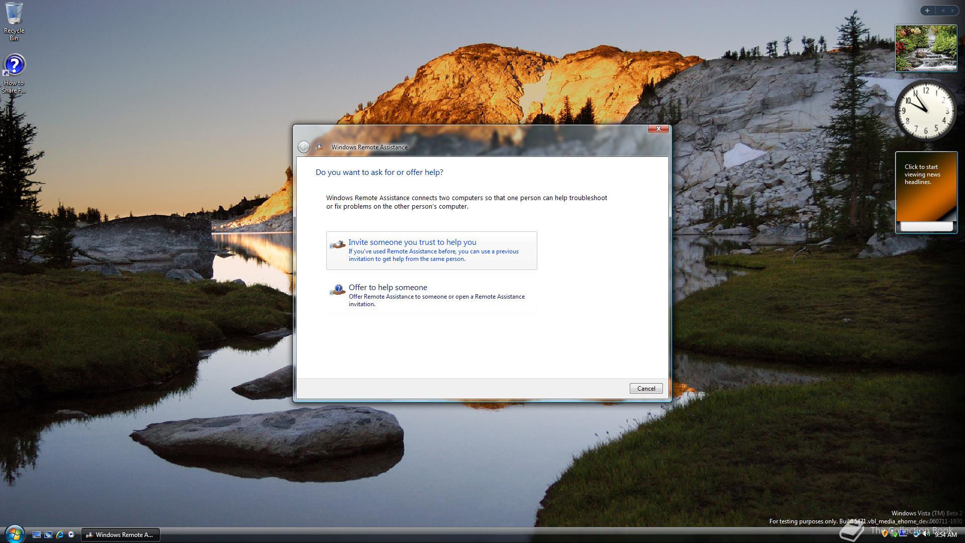965x543 pixels.
Task: Click the Cancel button
Action: 646,388
